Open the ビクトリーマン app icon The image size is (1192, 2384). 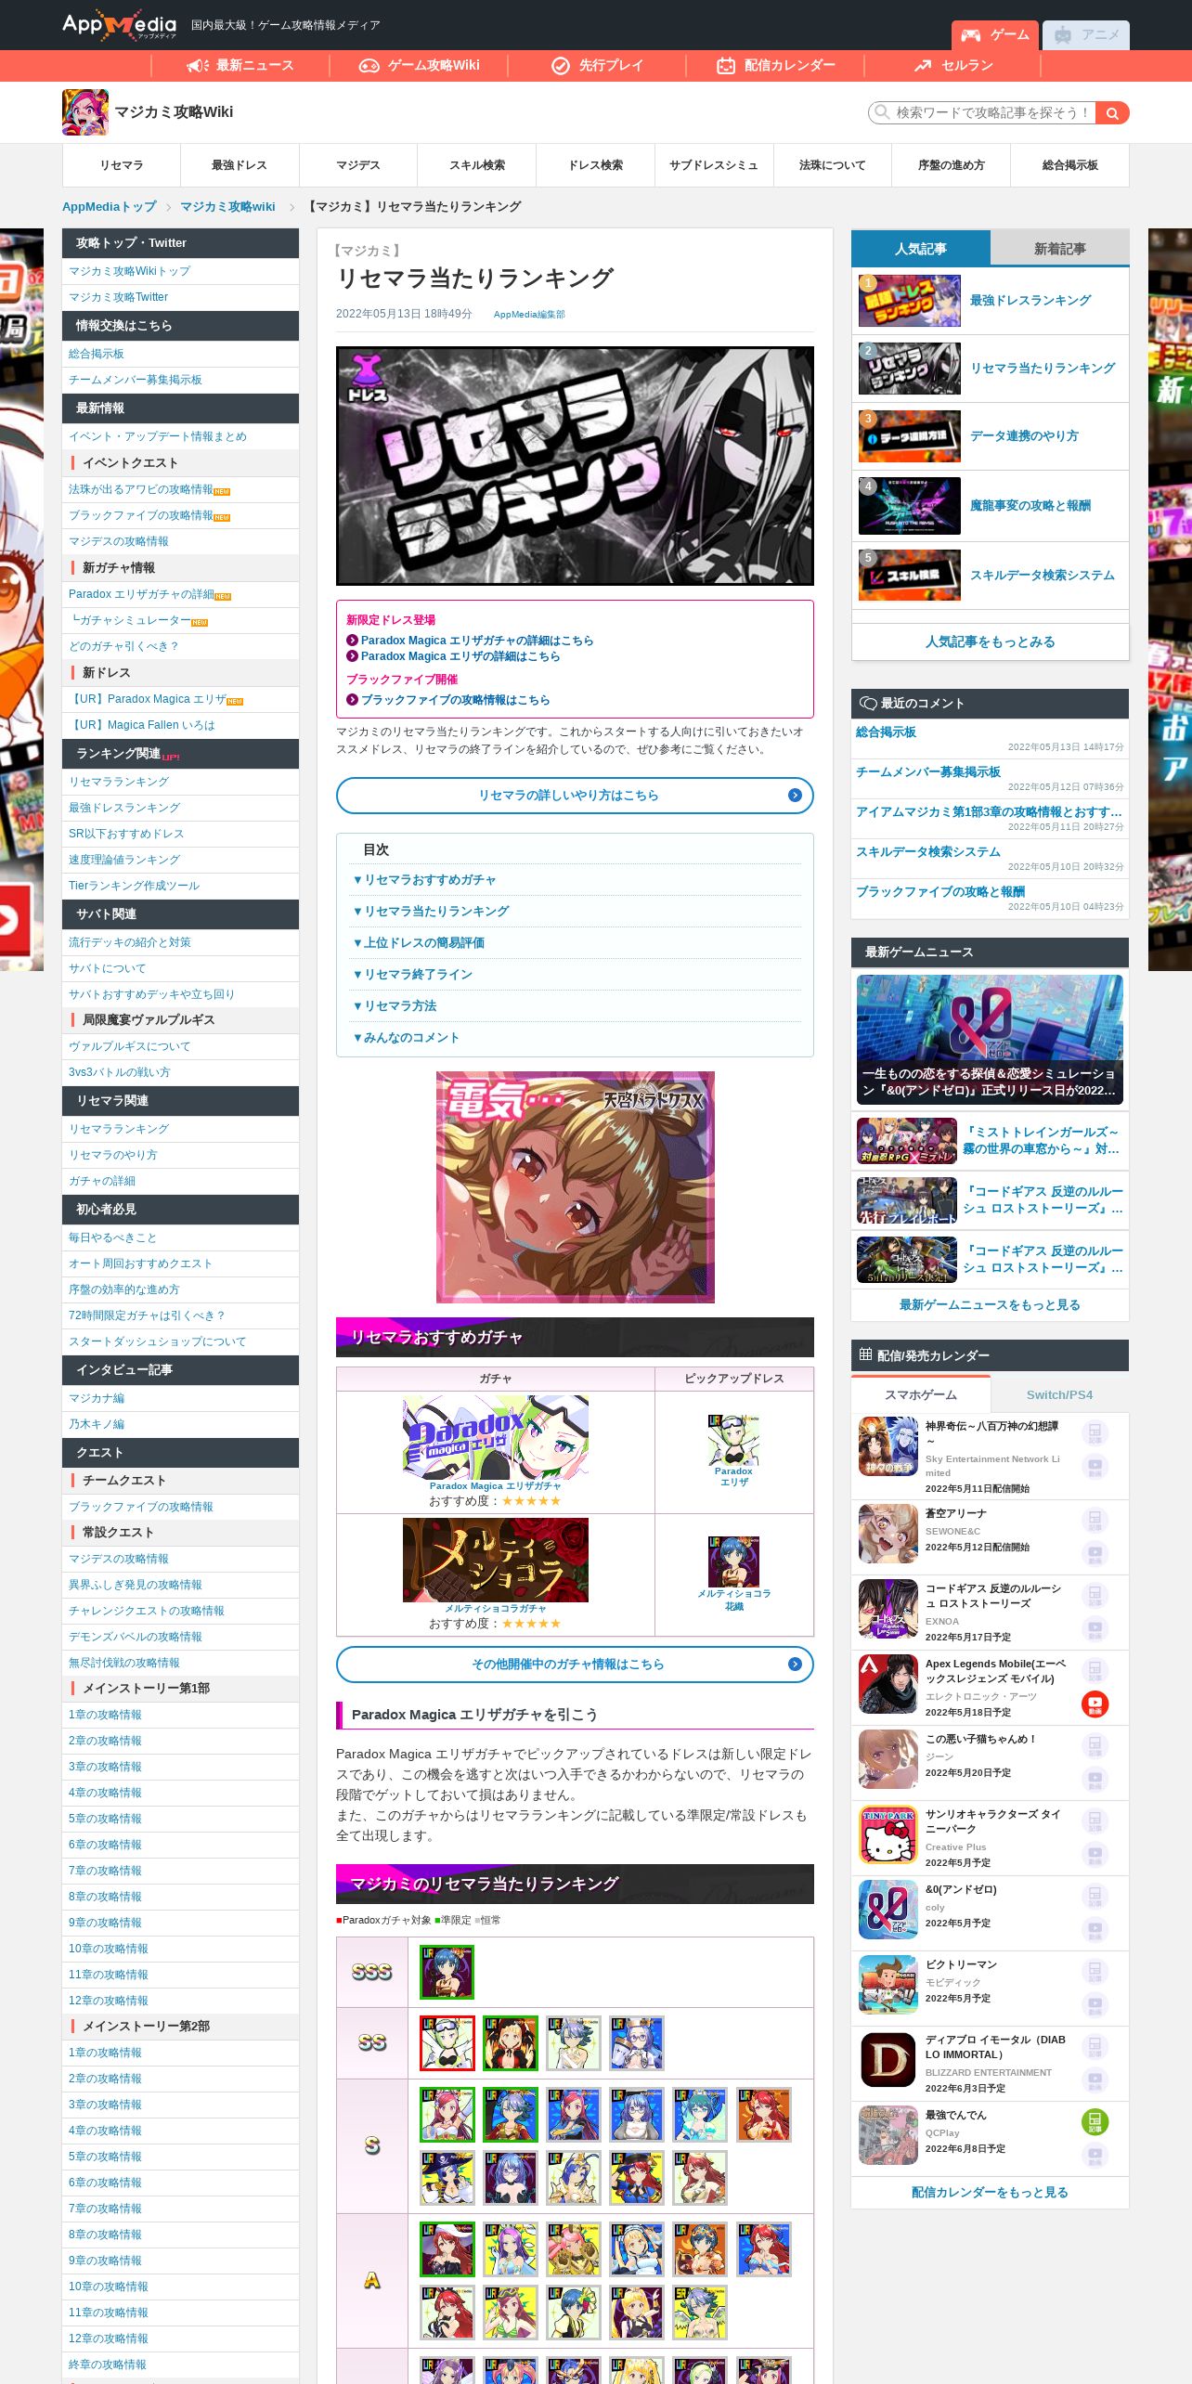[x=888, y=1985]
